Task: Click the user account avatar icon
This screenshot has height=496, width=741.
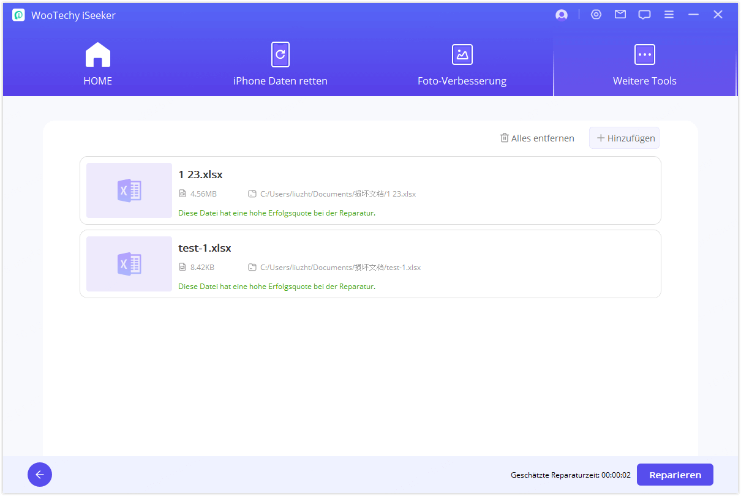Action: tap(561, 15)
